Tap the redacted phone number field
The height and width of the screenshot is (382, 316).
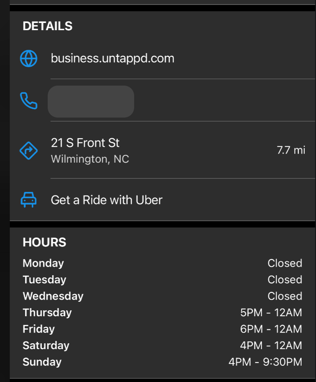pyautogui.click(x=91, y=101)
